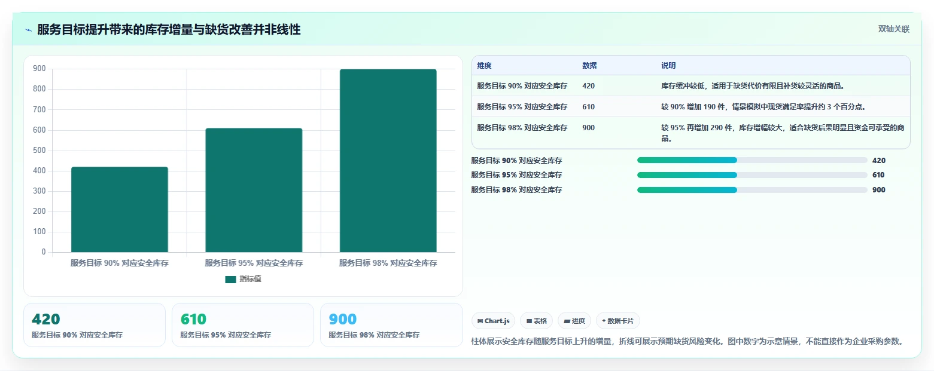
Task: Click description starting 较 95% 再增加 290 件
Action: pos(783,133)
